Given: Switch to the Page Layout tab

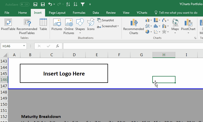Looking at the screenshot, I should coord(57,13).
